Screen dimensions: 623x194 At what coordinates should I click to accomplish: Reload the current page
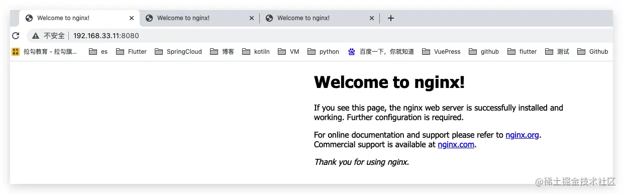(16, 36)
